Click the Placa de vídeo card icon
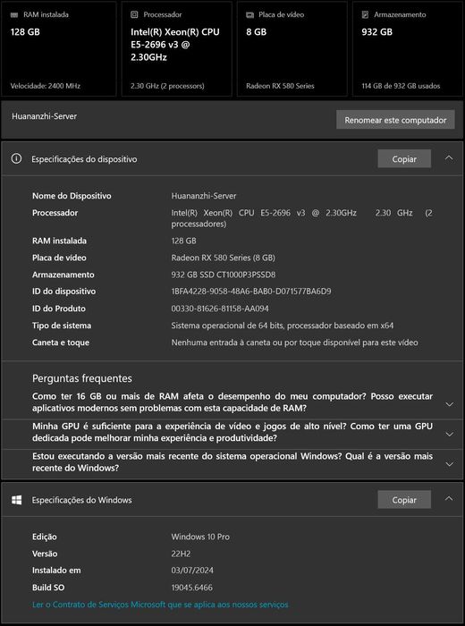Viewport: 465px width, 626px height. [249, 15]
